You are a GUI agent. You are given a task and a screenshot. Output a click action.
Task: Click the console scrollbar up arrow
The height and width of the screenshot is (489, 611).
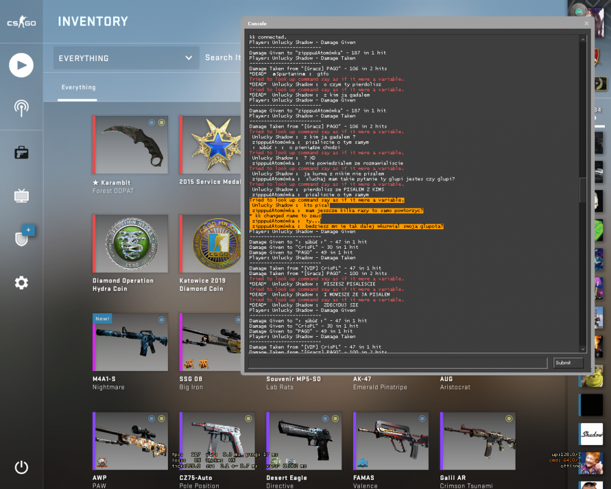(x=583, y=39)
